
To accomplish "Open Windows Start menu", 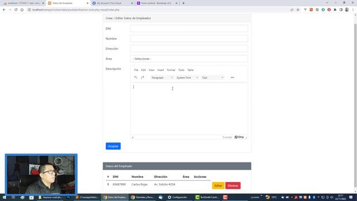I will click(x=4, y=197).
